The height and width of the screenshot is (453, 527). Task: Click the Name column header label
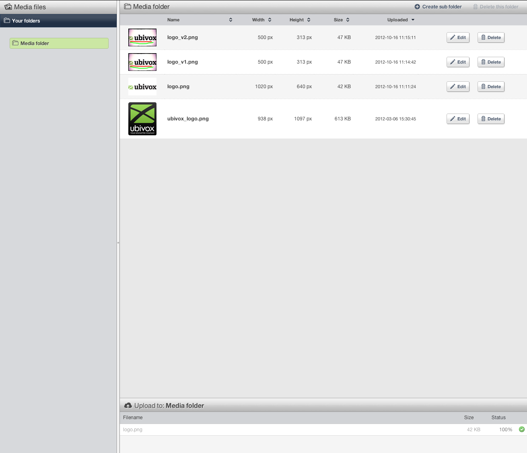pos(173,20)
